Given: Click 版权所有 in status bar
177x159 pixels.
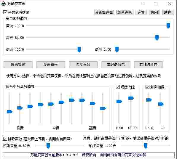Looking at the screenshot, I should 89,155.
